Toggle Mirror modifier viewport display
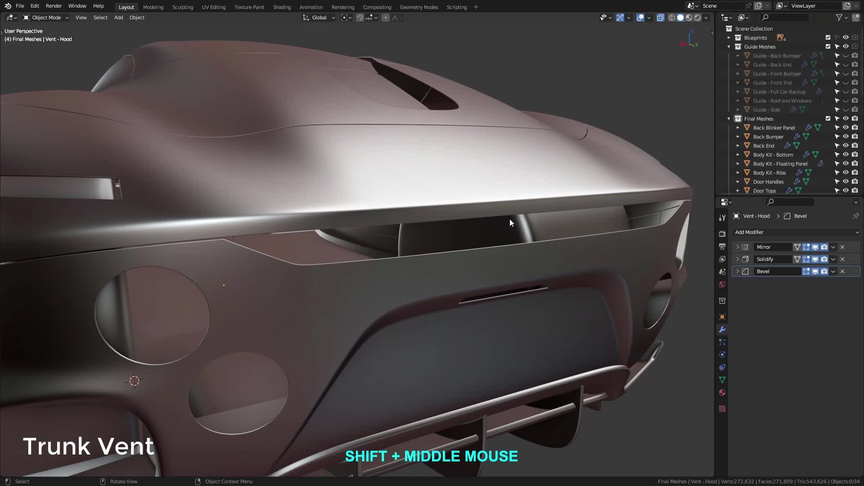Viewport: 864px width, 486px height. click(815, 247)
